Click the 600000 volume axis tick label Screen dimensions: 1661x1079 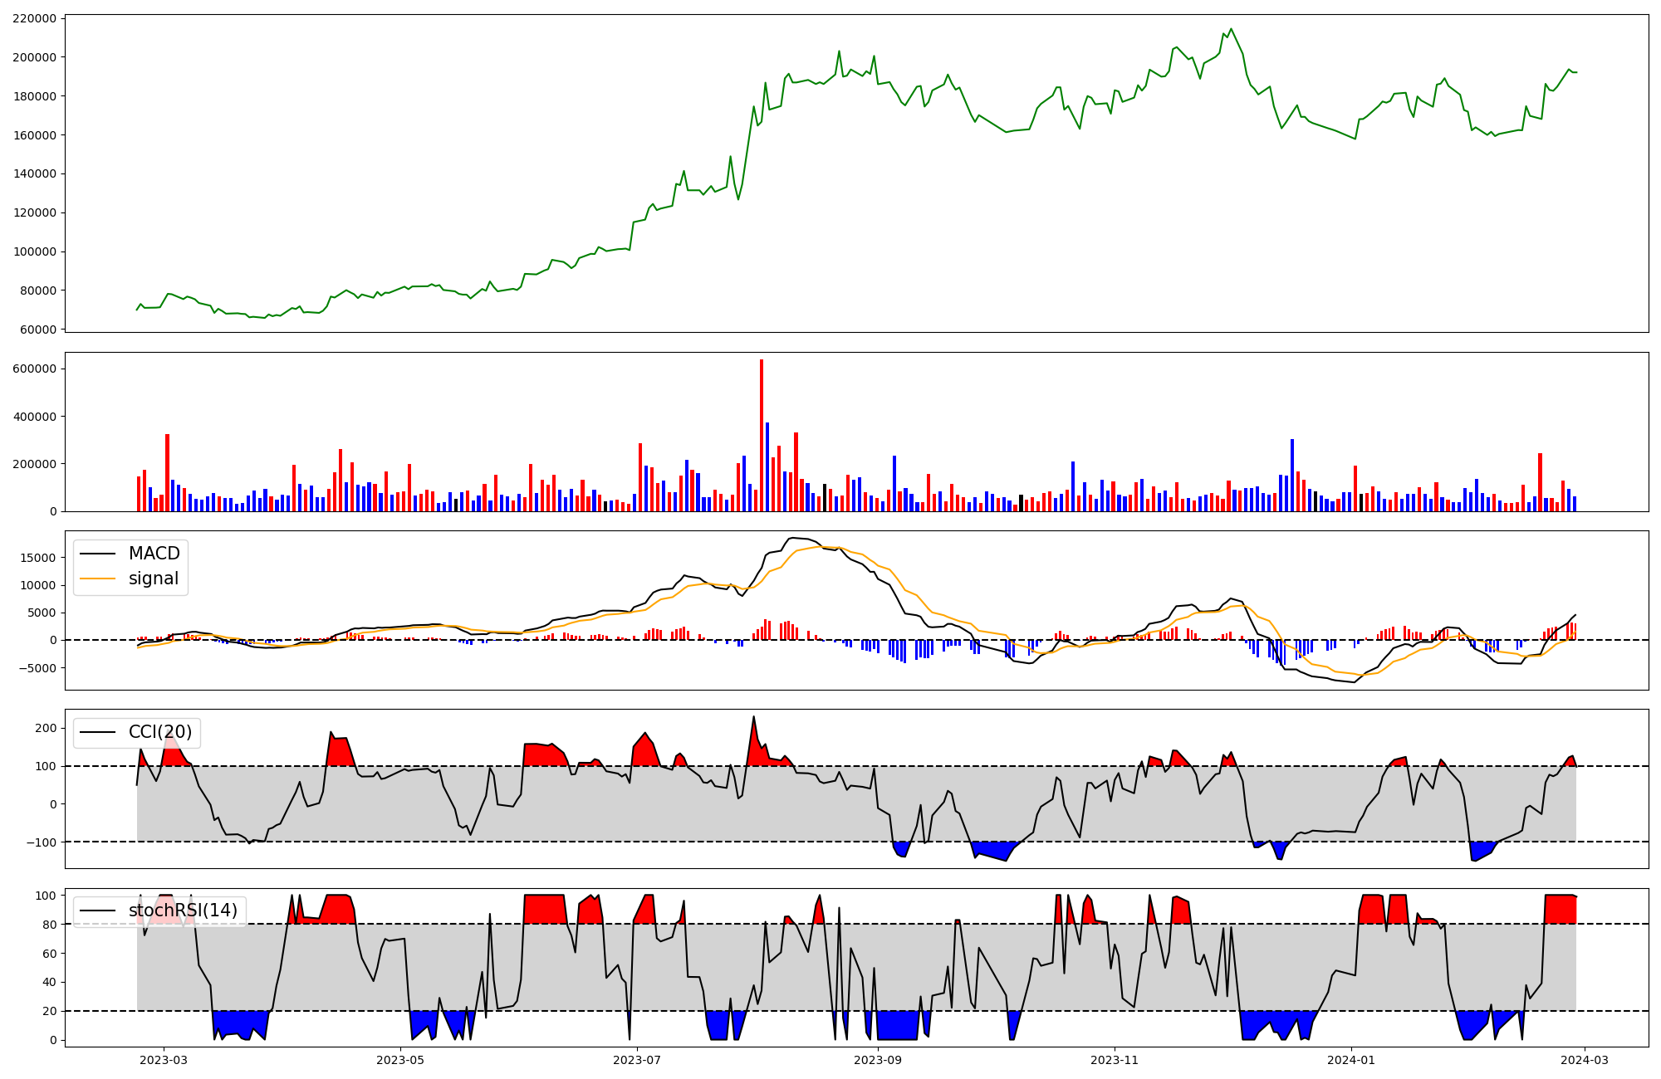click(x=35, y=369)
